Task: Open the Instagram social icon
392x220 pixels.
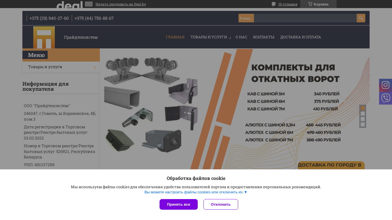Action: tap(385, 85)
